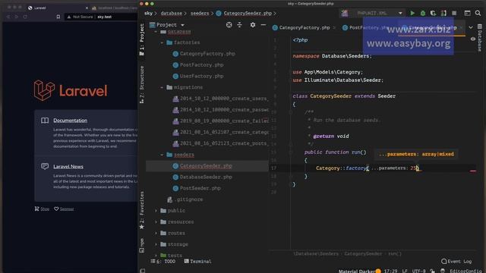Collapse the factories folder
This screenshot has width=486, height=273.
[162, 42]
